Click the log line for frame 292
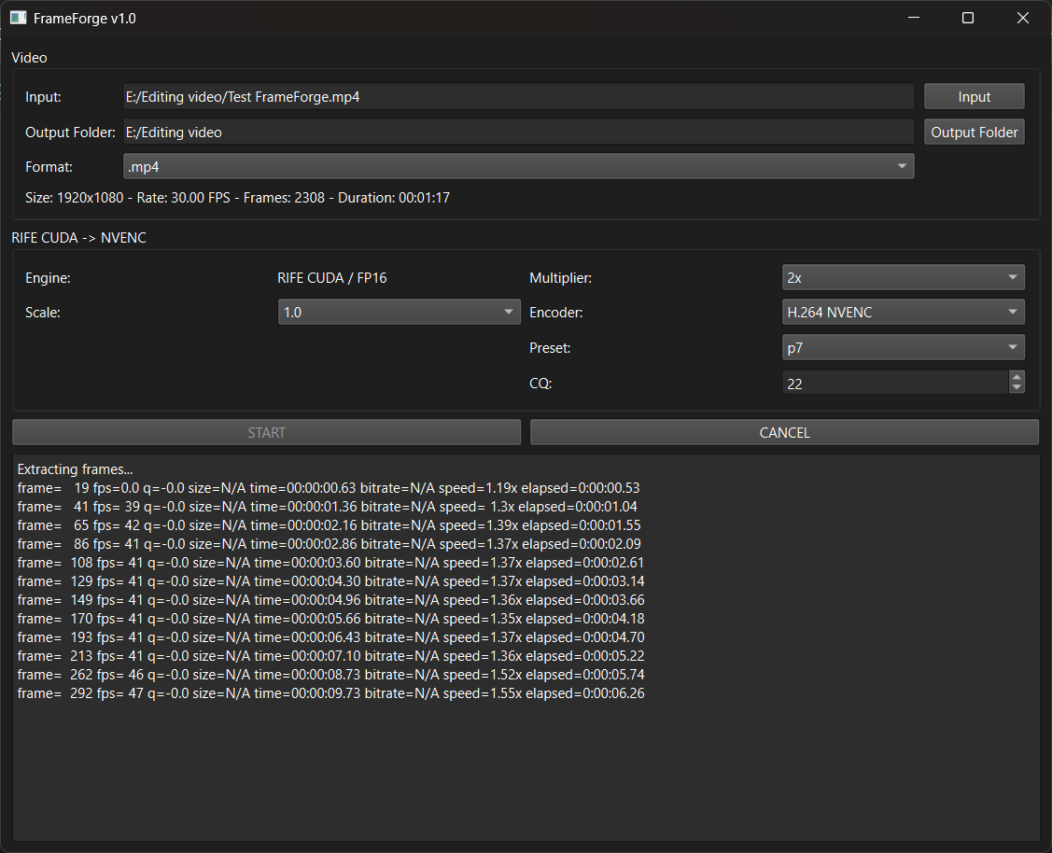Viewport: 1052px width, 853px height. tap(330, 693)
